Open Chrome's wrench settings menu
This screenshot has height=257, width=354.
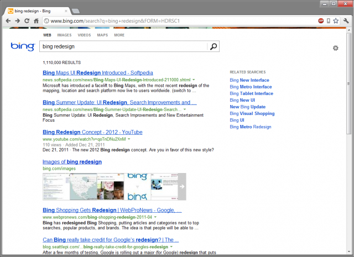coord(346,21)
